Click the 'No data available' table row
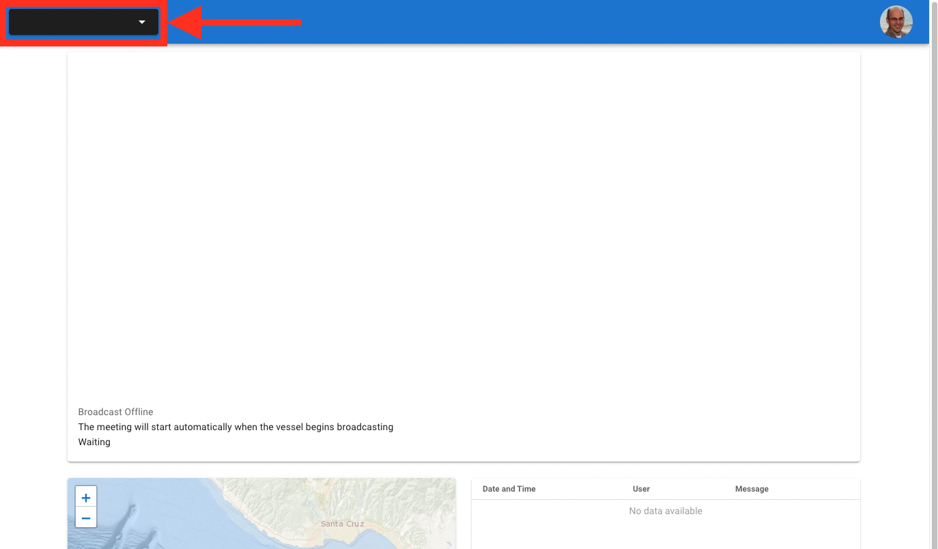 click(x=665, y=511)
